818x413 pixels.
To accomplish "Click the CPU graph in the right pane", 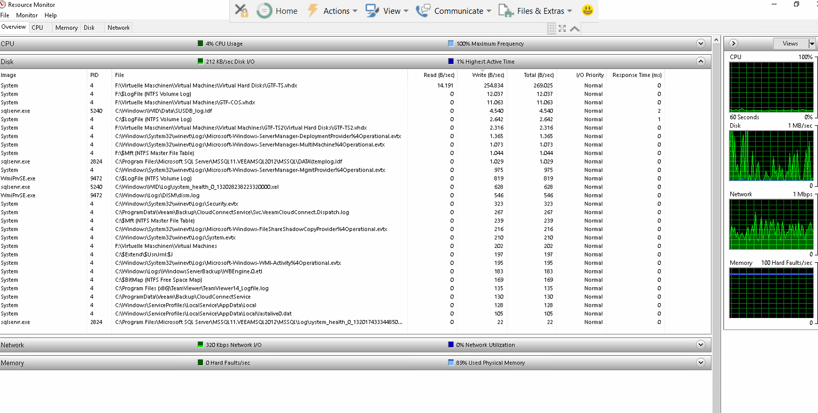I will pyautogui.click(x=771, y=87).
